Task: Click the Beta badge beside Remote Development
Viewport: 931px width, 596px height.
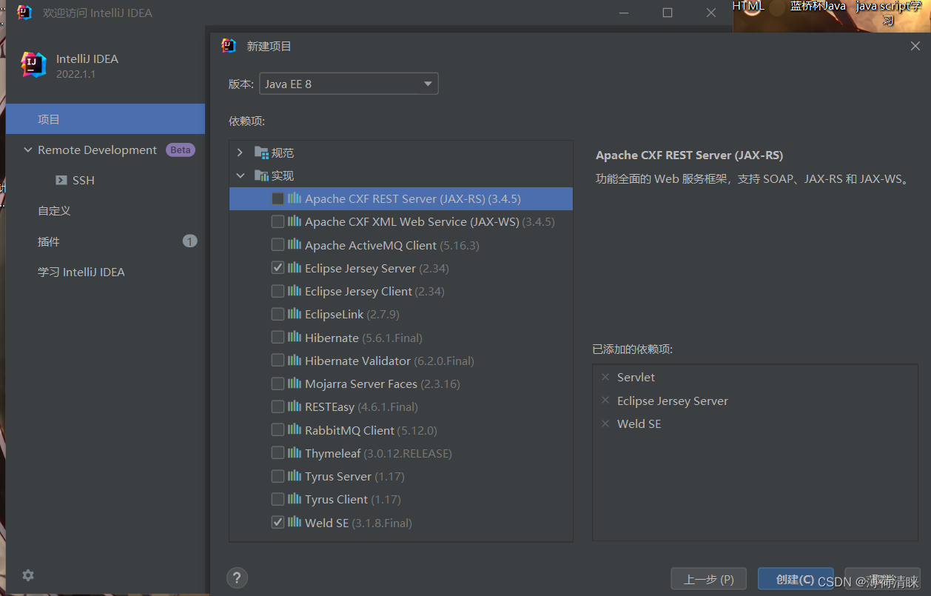Action: point(180,150)
